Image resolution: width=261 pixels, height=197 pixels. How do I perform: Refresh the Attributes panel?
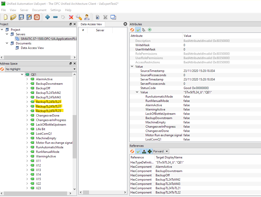132,30
